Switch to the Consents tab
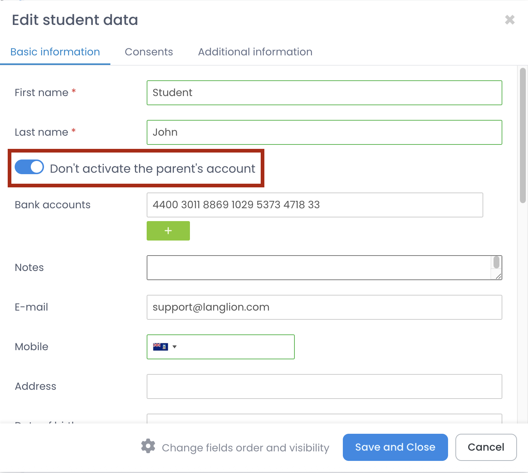This screenshot has width=528, height=473. pyautogui.click(x=148, y=52)
